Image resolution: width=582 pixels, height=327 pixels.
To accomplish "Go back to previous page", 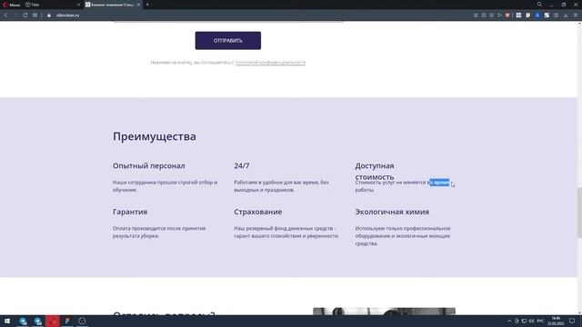I will tap(5, 15).
